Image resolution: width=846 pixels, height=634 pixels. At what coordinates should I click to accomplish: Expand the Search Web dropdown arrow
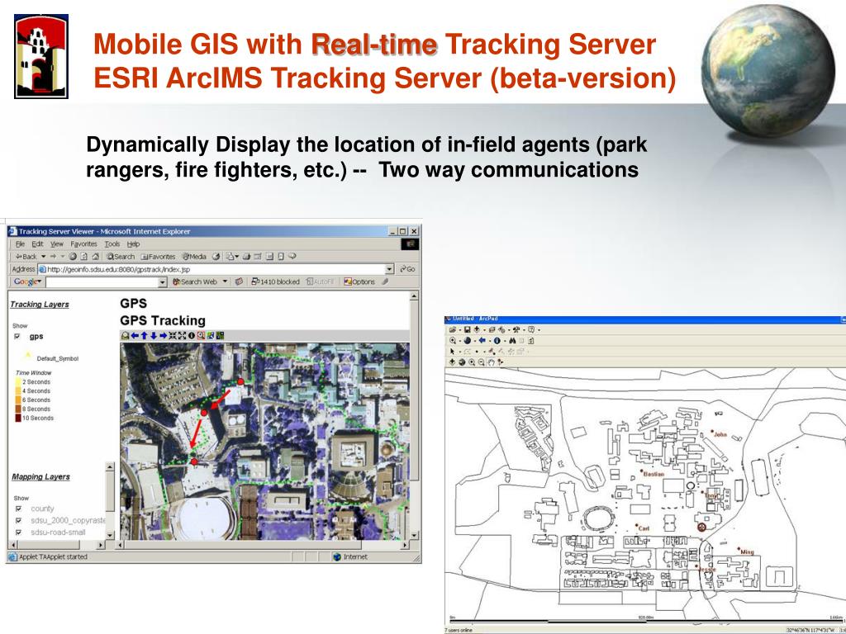click(225, 282)
